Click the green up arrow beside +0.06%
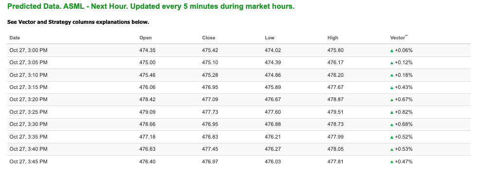Image resolution: width=477 pixels, height=178 pixels. point(392,51)
